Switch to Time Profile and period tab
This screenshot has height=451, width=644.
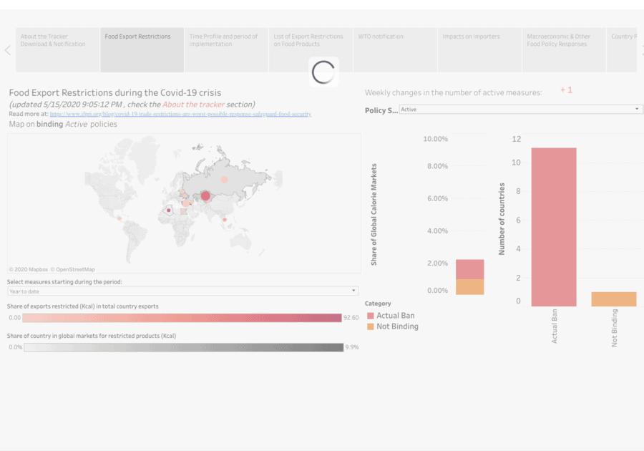click(226, 49)
